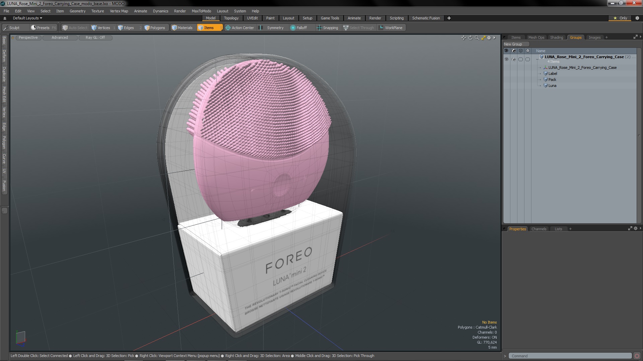Add a new tab beside Lists
Viewport: 643px width, 361px height.
570,229
